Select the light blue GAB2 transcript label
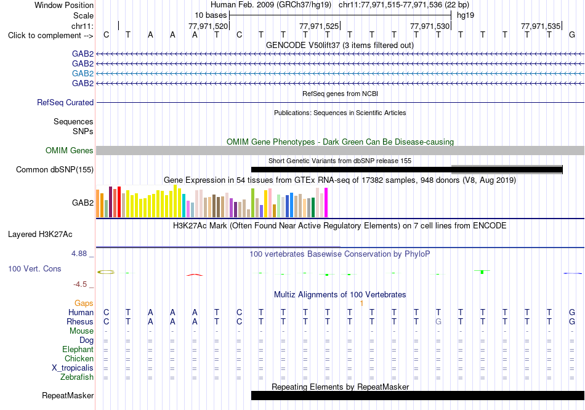Screen dimensions: 585x410 click(x=83, y=73)
